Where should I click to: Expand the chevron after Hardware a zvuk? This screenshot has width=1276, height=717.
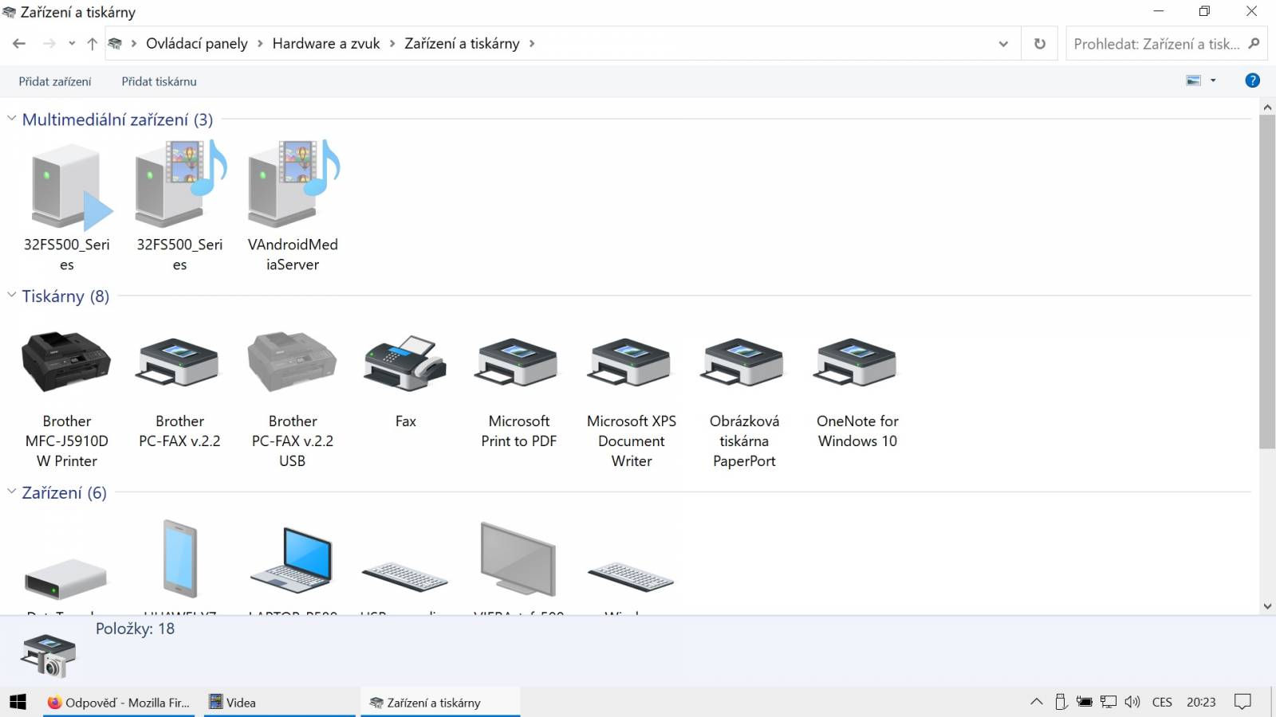tap(392, 44)
